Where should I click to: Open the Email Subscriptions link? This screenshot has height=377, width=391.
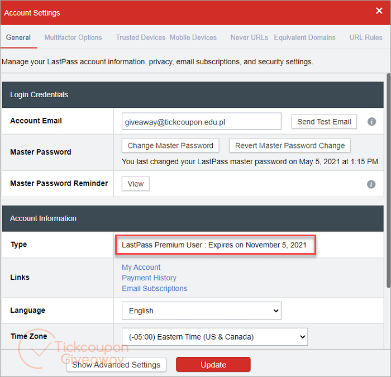(x=154, y=289)
